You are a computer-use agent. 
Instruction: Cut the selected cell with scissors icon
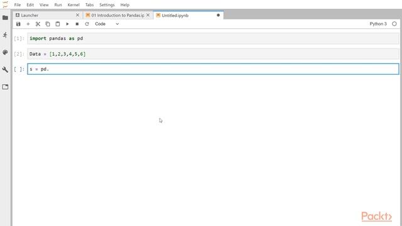point(38,24)
